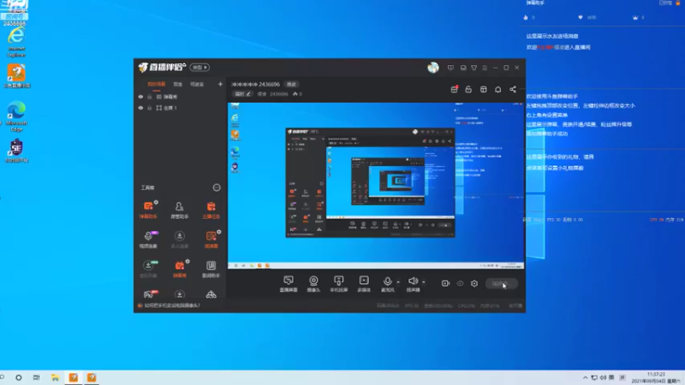
Task: Open the gift box icon with red dot
Action: (x=455, y=89)
